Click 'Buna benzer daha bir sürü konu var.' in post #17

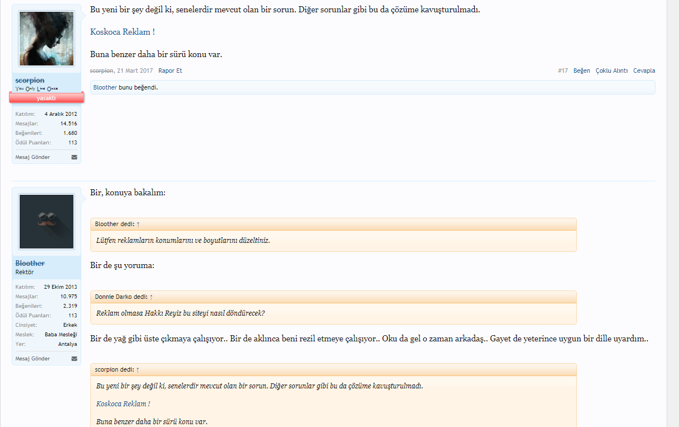pos(156,54)
